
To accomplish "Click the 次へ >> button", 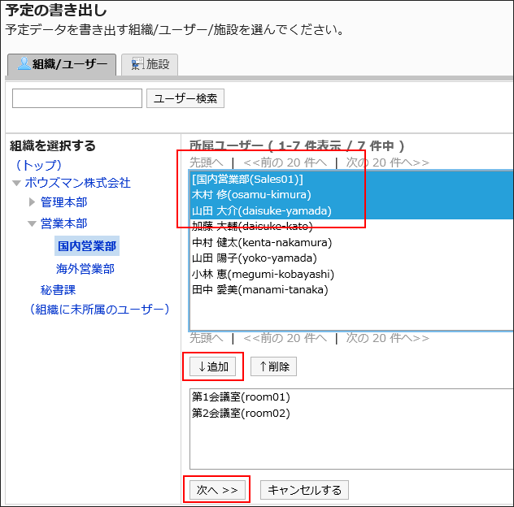I will (x=217, y=490).
